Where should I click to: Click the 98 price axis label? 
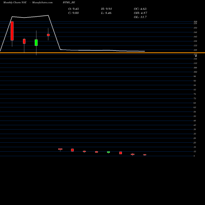pyautogui.click(x=195, y=76)
